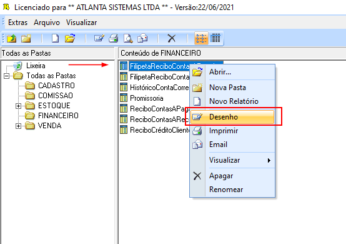This screenshot has height=244, width=346.
Task: Choose Apagar from the context menu
Action: tap(232, 176)
